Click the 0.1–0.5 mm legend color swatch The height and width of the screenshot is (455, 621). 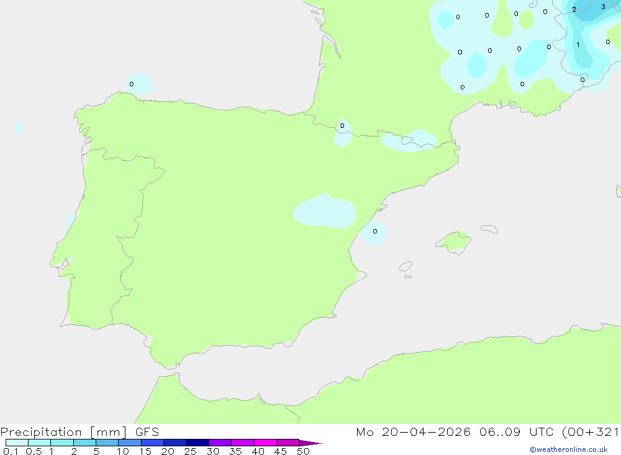coord(17,443)
